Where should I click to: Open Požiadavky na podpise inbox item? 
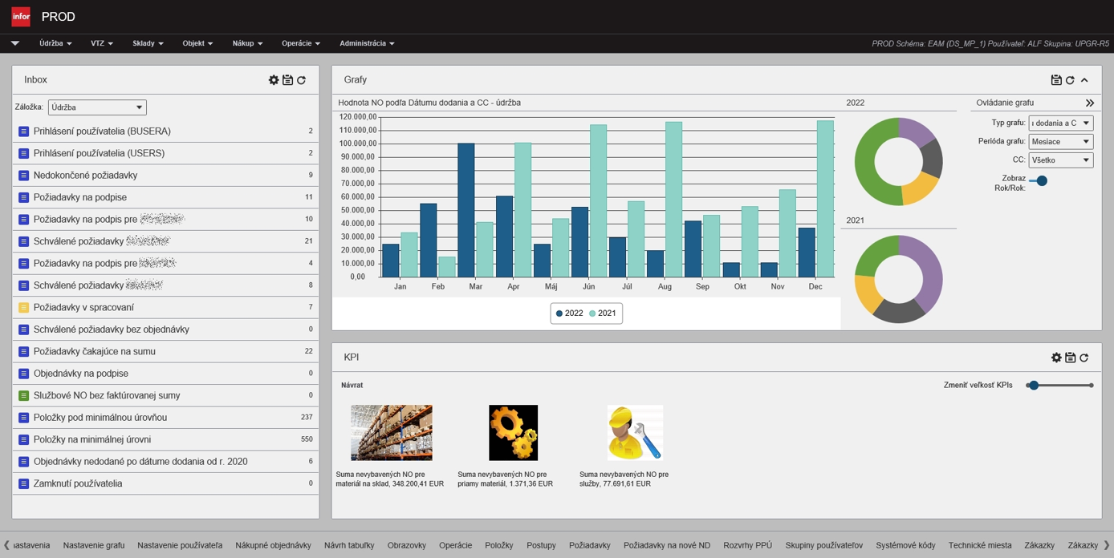click(80, 197)
